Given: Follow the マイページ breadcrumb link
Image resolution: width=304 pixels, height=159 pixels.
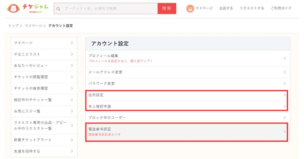Looking at the screenshot, I should click(x=33, y=26).
